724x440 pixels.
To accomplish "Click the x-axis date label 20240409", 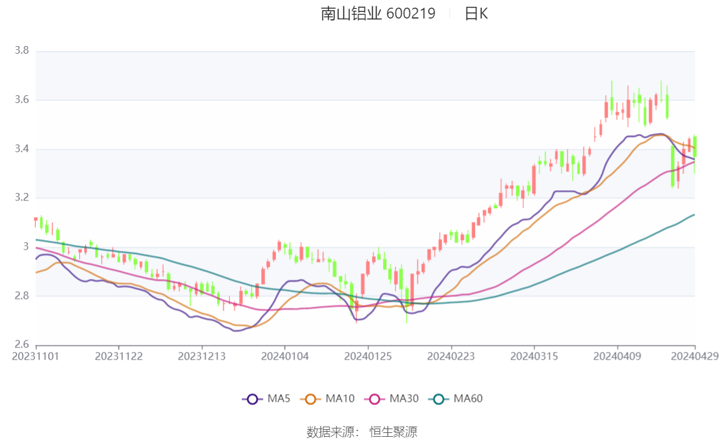I will click(x=617, y=356).
